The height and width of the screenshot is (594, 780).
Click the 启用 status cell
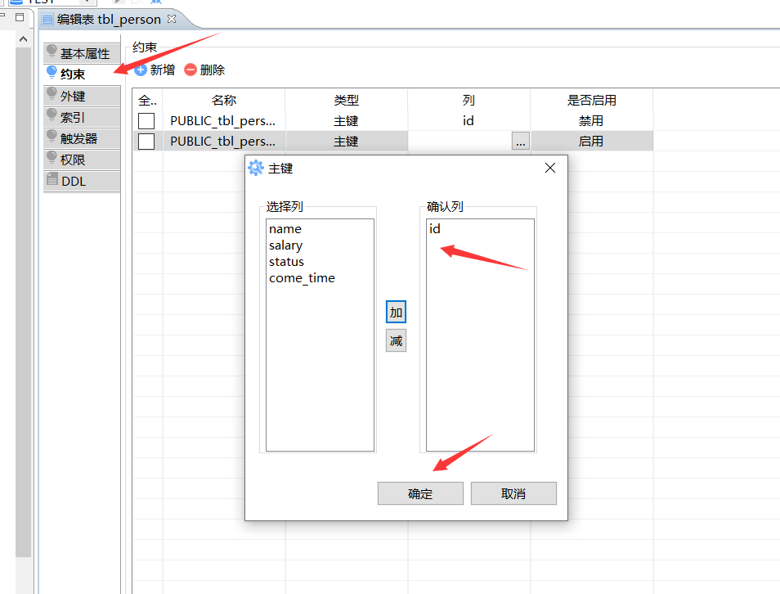(592, 140)
